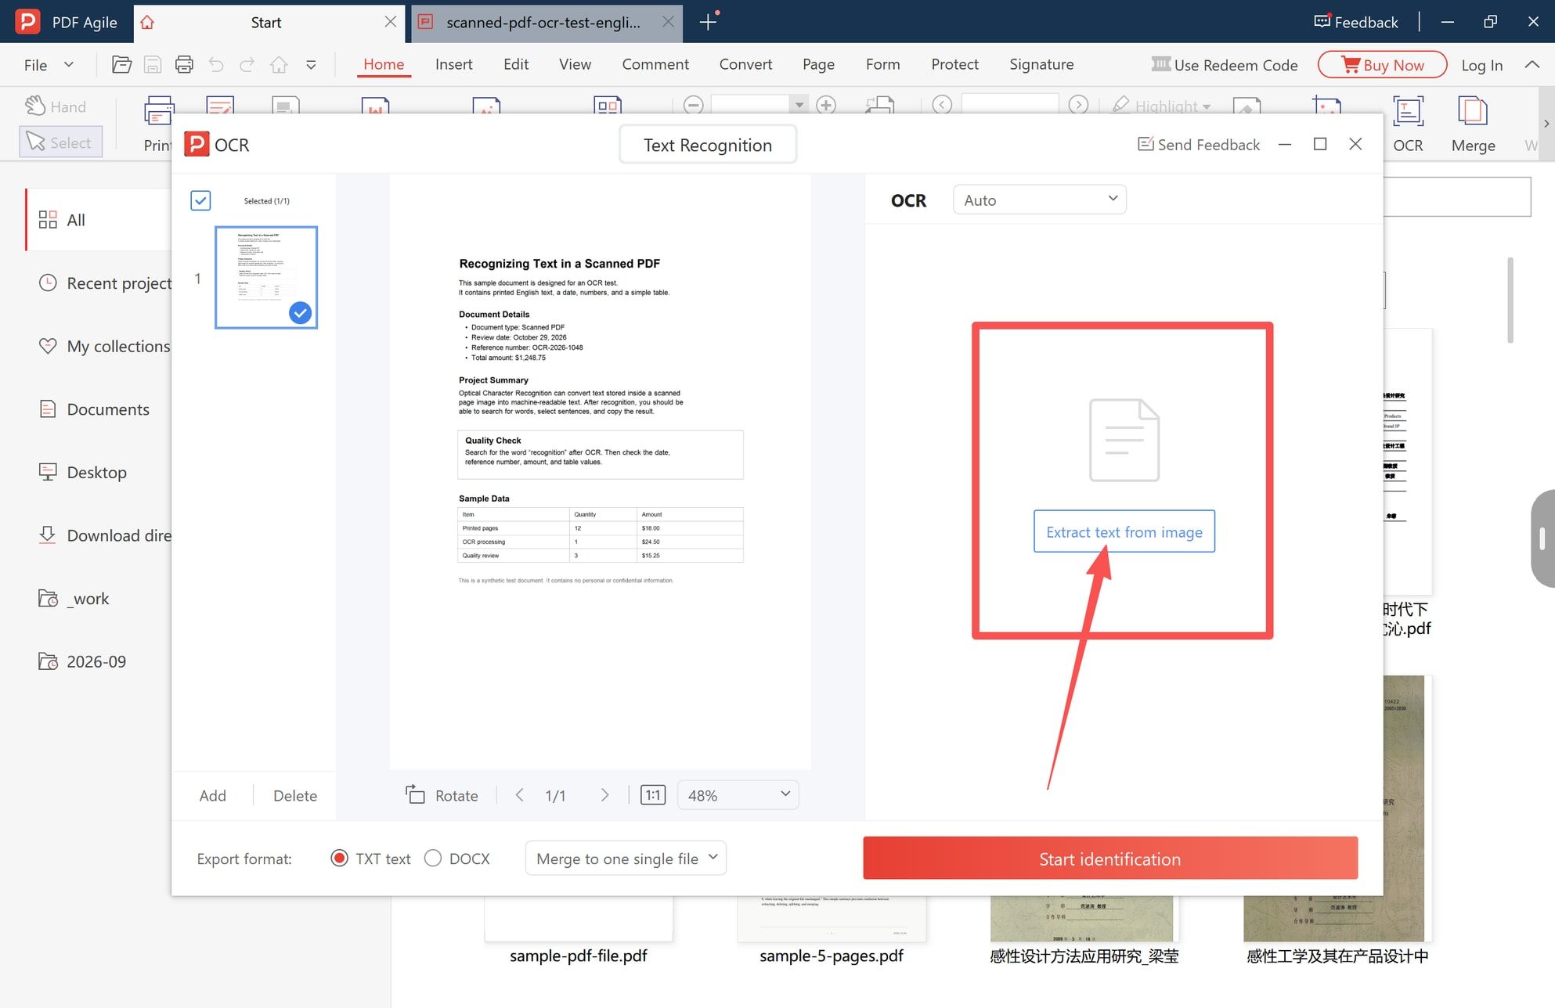Open the Merge tool in ribbon
Image resolution: width=1555 pixels, height=1008 pixels.
[1473, 124]
